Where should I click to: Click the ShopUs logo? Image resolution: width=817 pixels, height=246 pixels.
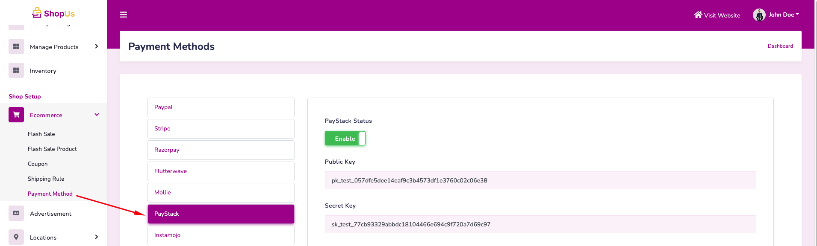pos(53,13)
